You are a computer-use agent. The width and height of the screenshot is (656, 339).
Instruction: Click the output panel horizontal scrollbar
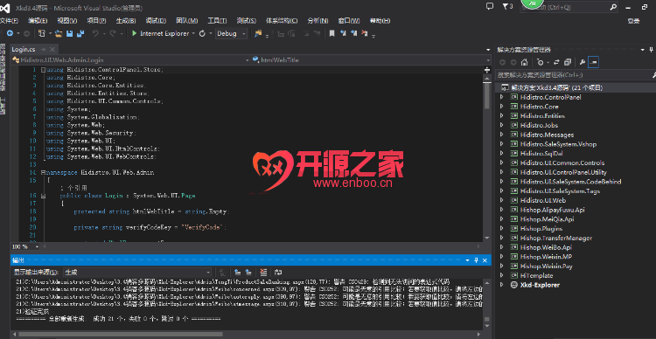pyautogui.click(x=248, y=334)
